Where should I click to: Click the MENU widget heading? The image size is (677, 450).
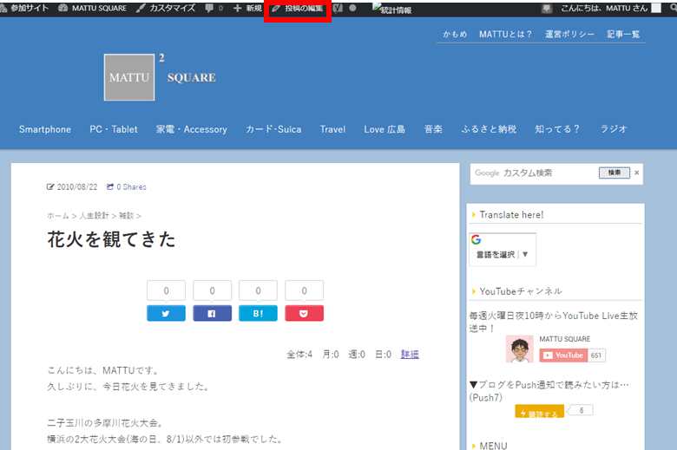tap(494, 446)
